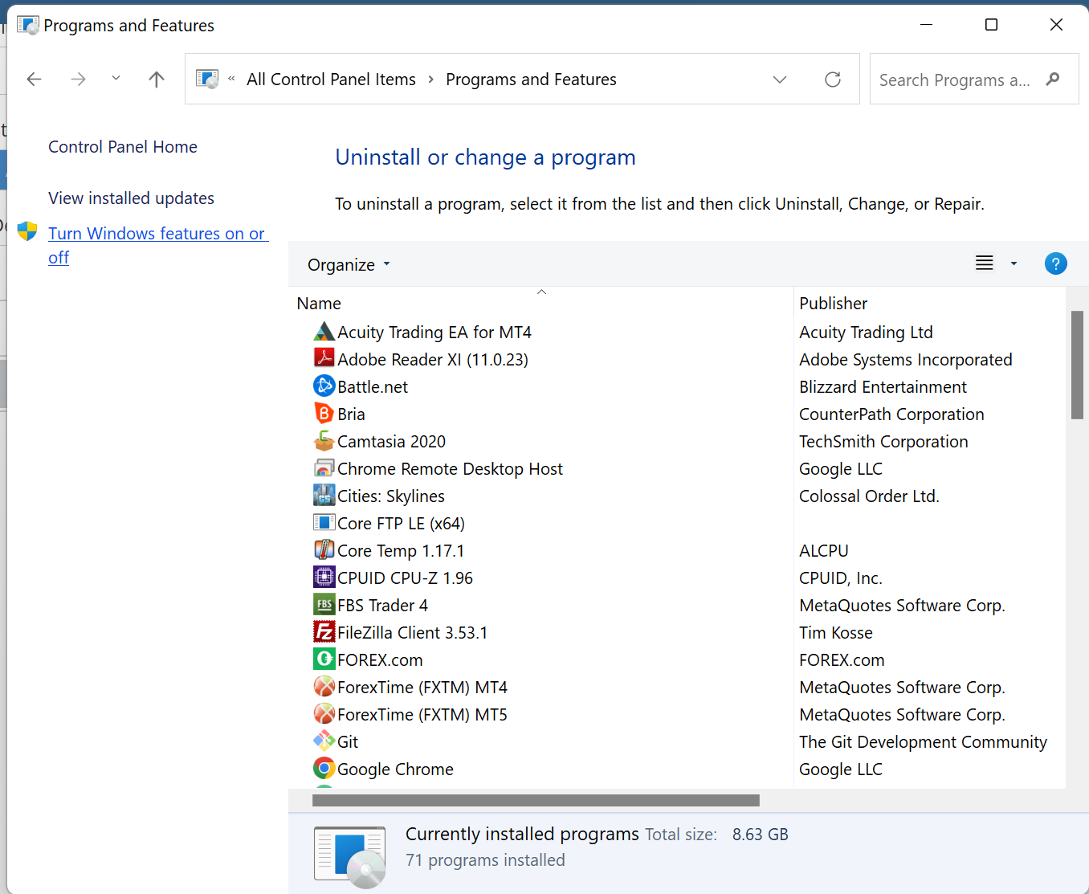The height and width of the screenshot is (894, 1089).
Task: Go to Control Panel Home
Action: [x=123, y=147]
